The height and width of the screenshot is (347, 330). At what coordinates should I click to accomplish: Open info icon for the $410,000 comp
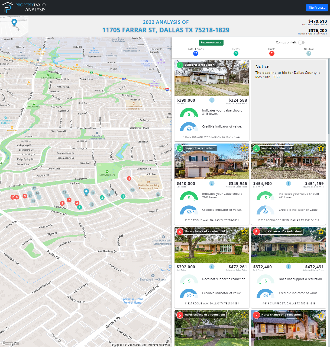coord(212,183)
